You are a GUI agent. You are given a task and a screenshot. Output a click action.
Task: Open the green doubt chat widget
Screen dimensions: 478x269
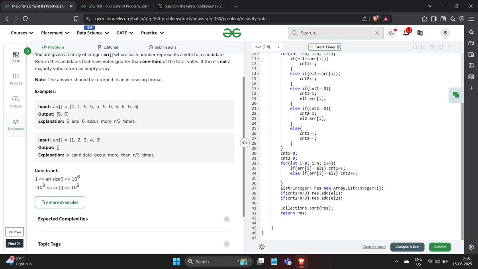click(x=456, y=95)
